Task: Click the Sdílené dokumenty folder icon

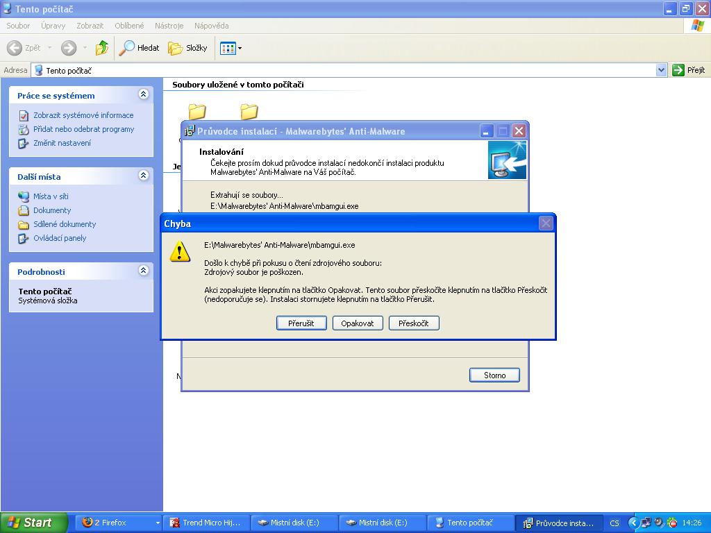Action: tap(24, 224)
